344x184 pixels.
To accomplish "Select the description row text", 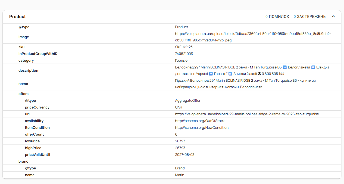I will click(252, 70).
